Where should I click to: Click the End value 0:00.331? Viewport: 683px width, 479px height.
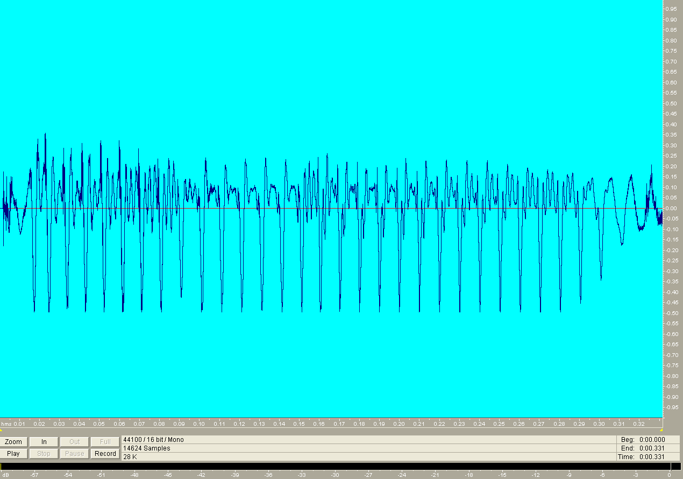[652, 448]
